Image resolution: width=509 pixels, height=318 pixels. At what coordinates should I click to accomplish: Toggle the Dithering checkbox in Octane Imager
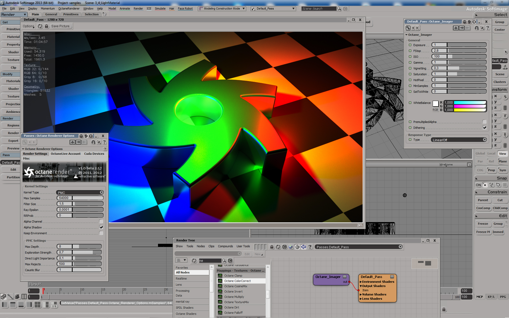[485, 128]
